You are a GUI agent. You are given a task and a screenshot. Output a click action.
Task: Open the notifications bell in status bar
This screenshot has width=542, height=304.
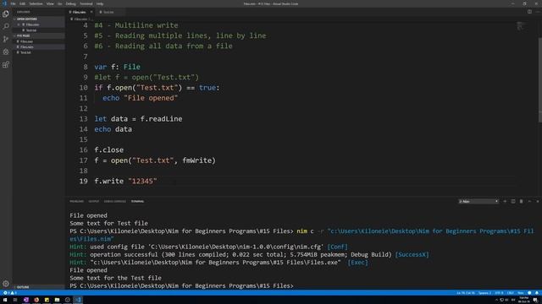[x=537, y=293]
